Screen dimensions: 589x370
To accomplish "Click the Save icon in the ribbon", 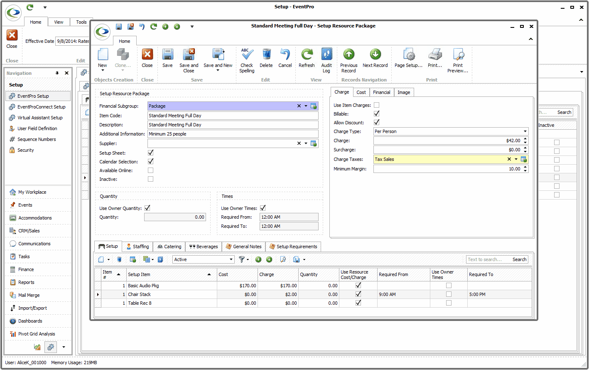I will tap(167, 54).
